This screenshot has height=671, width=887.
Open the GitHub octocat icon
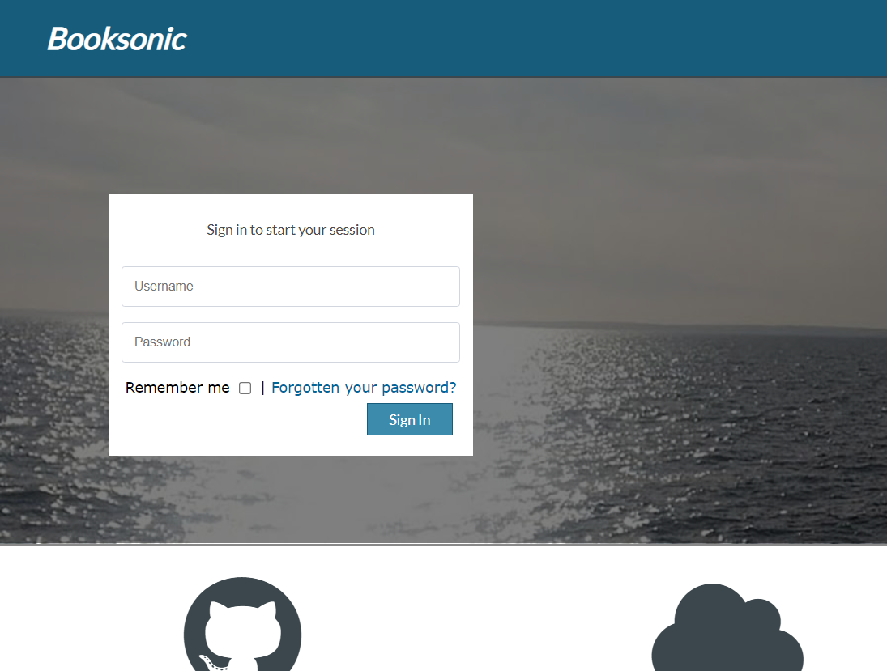pos(243,625)
